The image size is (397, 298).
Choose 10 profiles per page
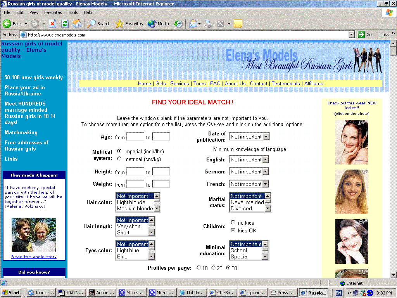(x=199, y=268)
